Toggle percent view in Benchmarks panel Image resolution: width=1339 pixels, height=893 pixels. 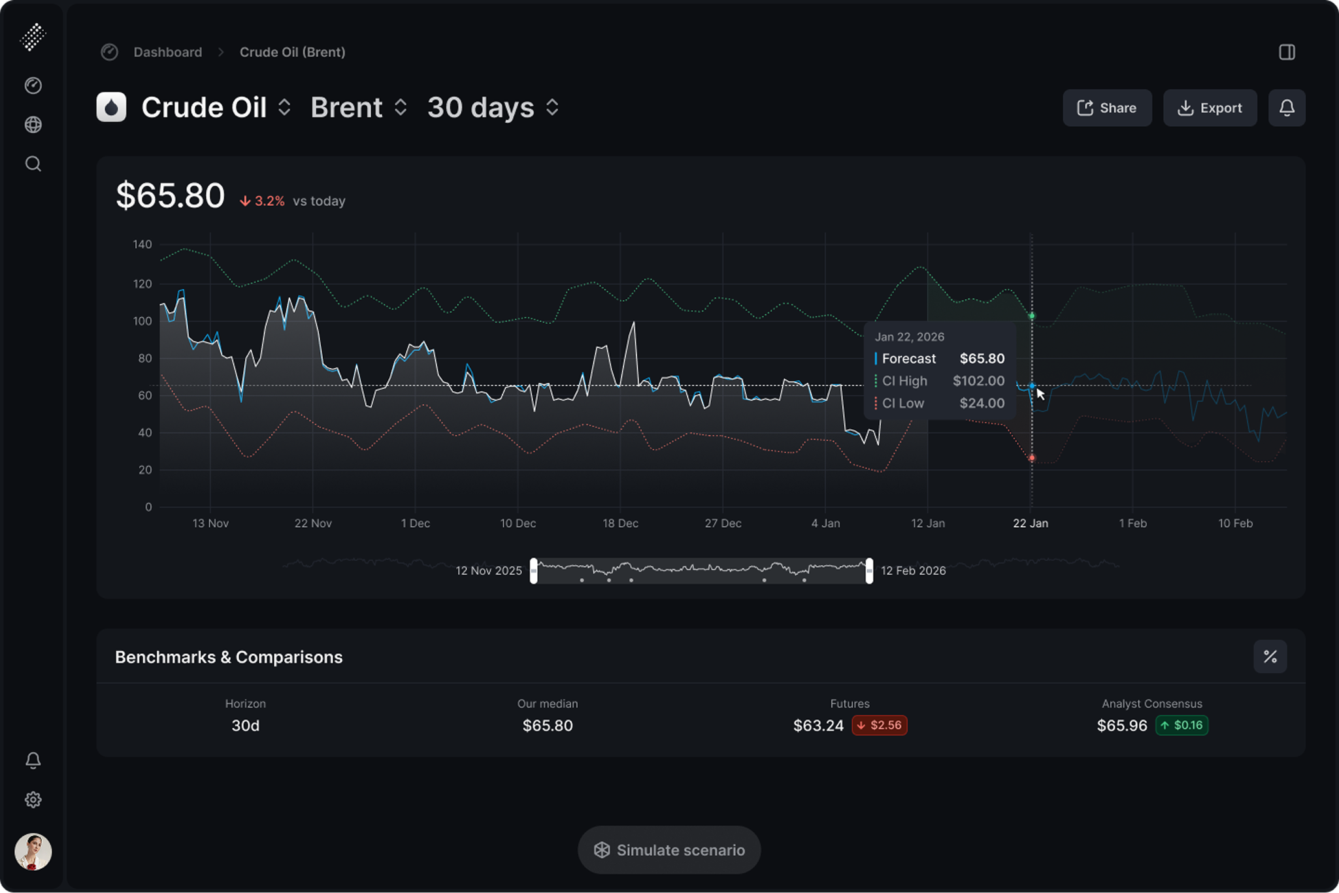[1269, 657]
